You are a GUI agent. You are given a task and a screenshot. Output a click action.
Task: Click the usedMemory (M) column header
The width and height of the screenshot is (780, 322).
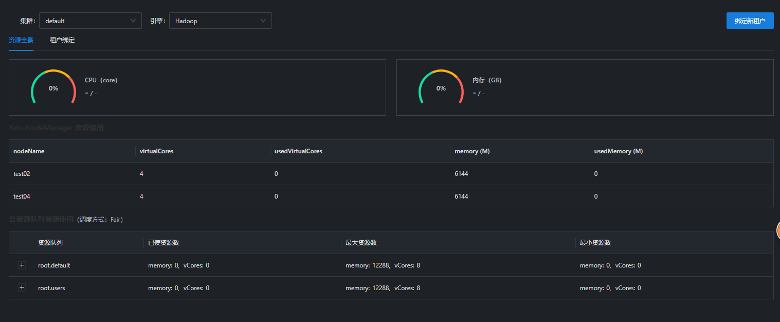(619, 151)
